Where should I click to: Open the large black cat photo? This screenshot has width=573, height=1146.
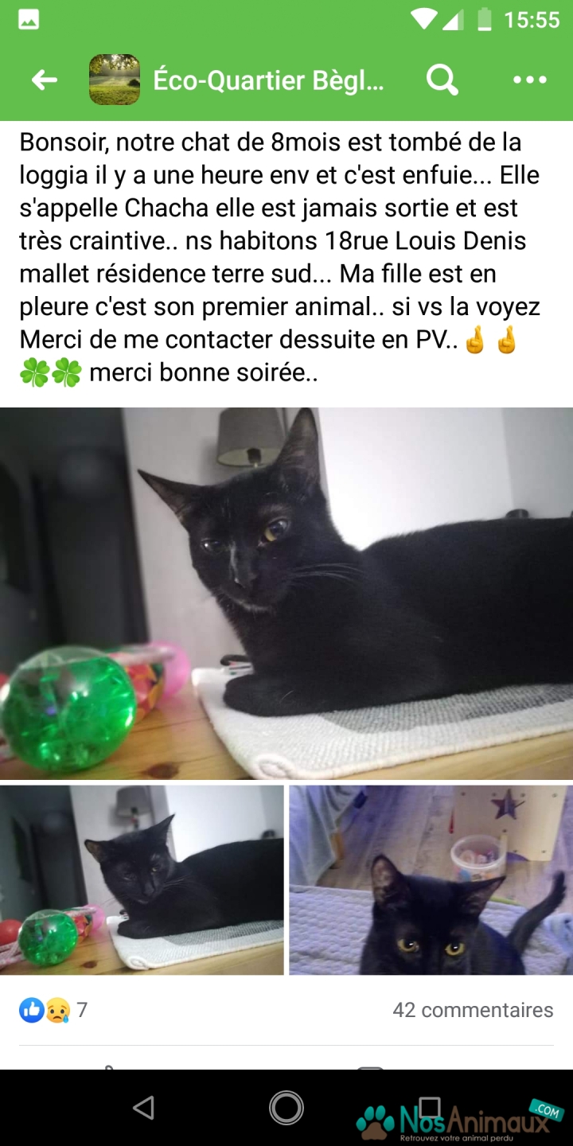286,594
